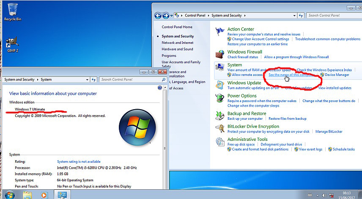This screenshot has height=199, width=362.
Task: Show hidden tray icons arrow
Action: (318, 195)
